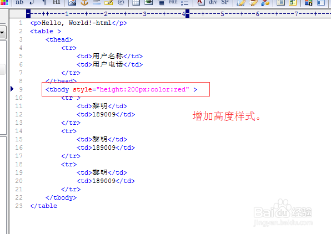Screen dimensions: 331x234
Task: Click the column ruler at mark 5
Action: pos(222,14)
